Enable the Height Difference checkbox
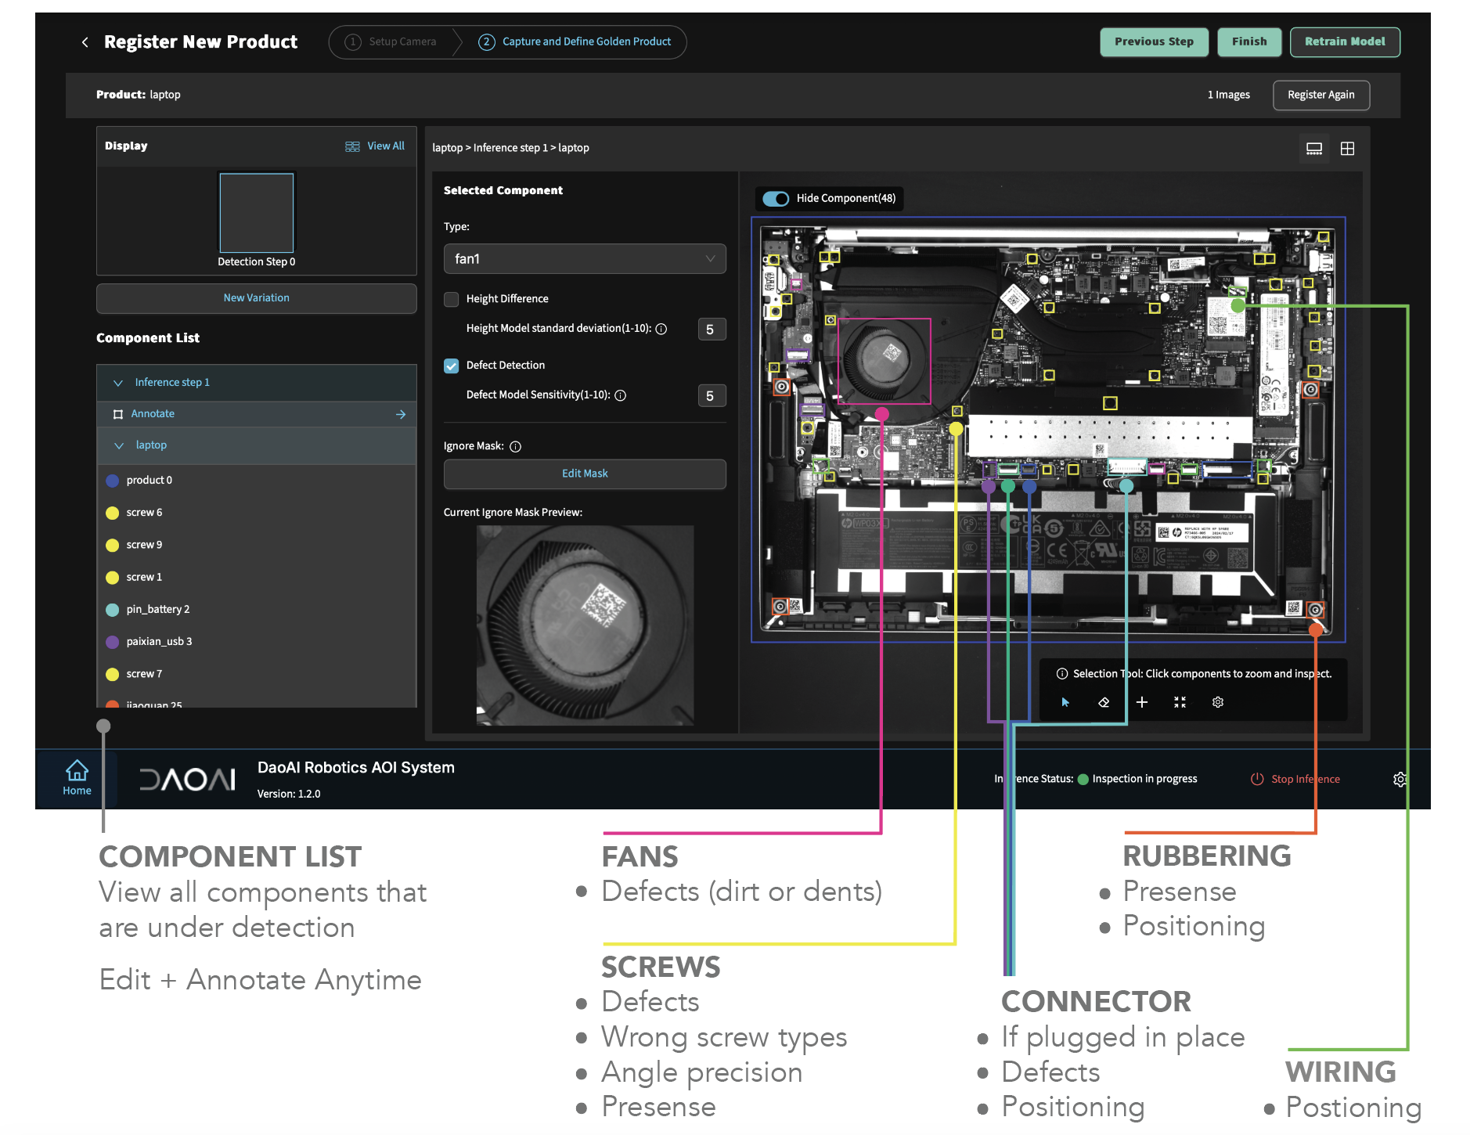Screen dimensions: 1470x1135 [x=452, y=299]
